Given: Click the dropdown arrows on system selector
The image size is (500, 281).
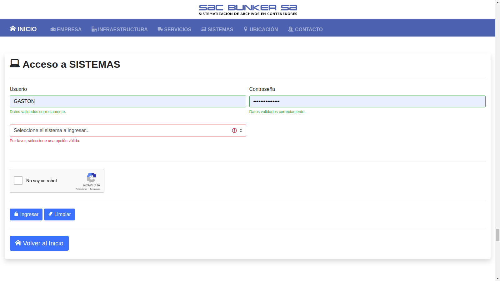Looking at the screenshot, I should pyautogui.click(x=241, y=131).
